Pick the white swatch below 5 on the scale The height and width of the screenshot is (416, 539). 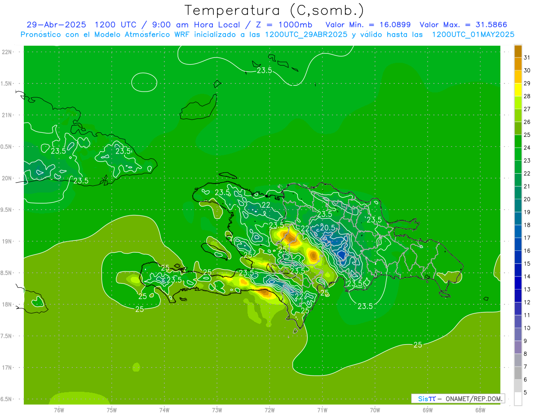click(x=518, y=399)
